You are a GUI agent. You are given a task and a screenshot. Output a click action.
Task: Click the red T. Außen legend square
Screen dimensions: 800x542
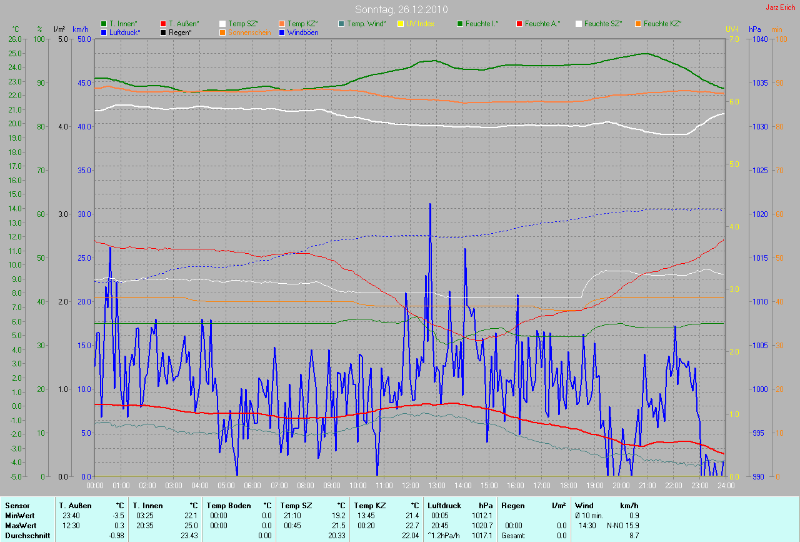coord(163,24)
